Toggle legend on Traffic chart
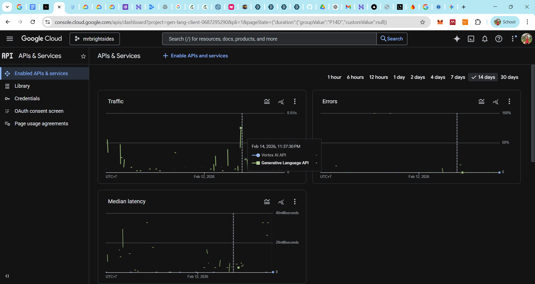Viewport: 535px width, 284px height. [267, 102]
